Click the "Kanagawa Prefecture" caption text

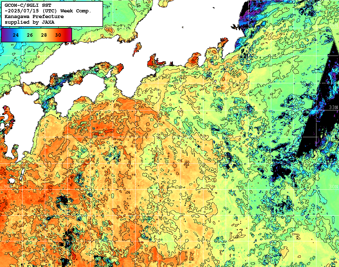point(34,16)
